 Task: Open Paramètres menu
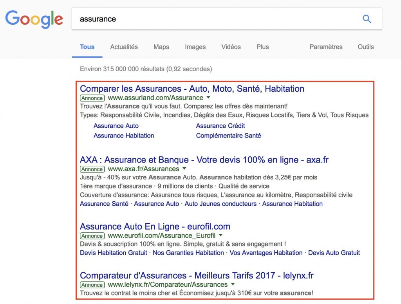326,47
